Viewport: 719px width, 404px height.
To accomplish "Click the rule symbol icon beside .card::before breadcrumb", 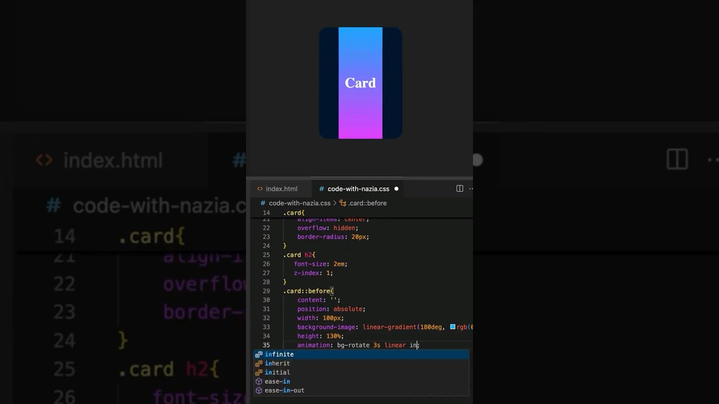I will click(343, 203).
